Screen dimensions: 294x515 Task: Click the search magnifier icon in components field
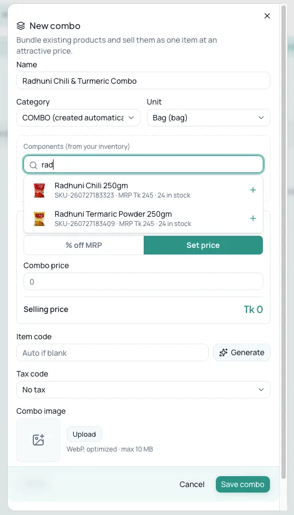[x=33, y=165]
